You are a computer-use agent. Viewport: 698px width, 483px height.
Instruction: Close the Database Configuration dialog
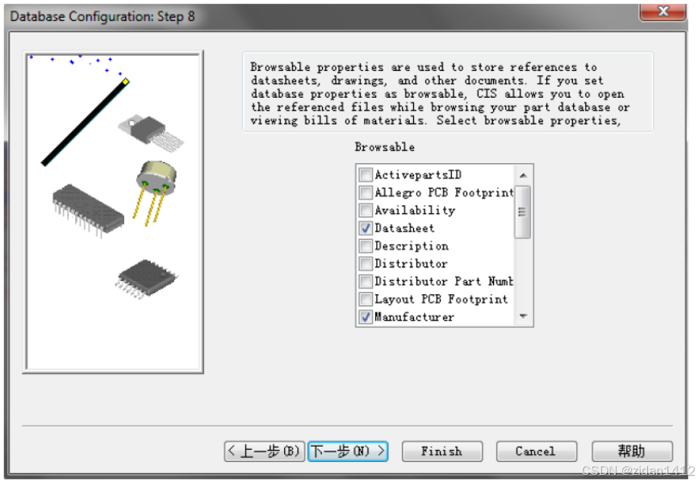pos(662,11)
